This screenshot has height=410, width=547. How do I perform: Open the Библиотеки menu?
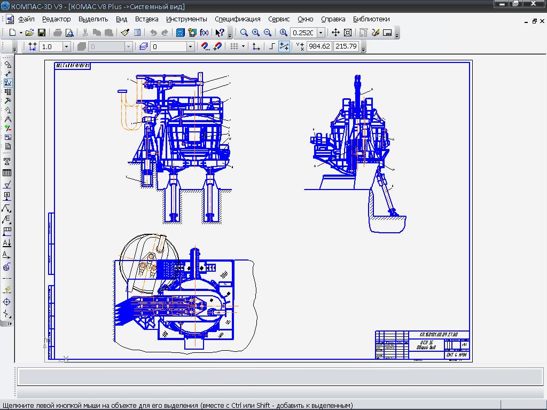371,19
